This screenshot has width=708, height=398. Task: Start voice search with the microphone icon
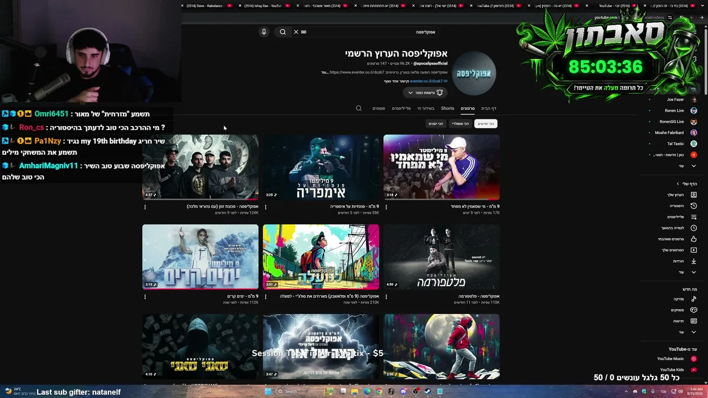(264, 32)
